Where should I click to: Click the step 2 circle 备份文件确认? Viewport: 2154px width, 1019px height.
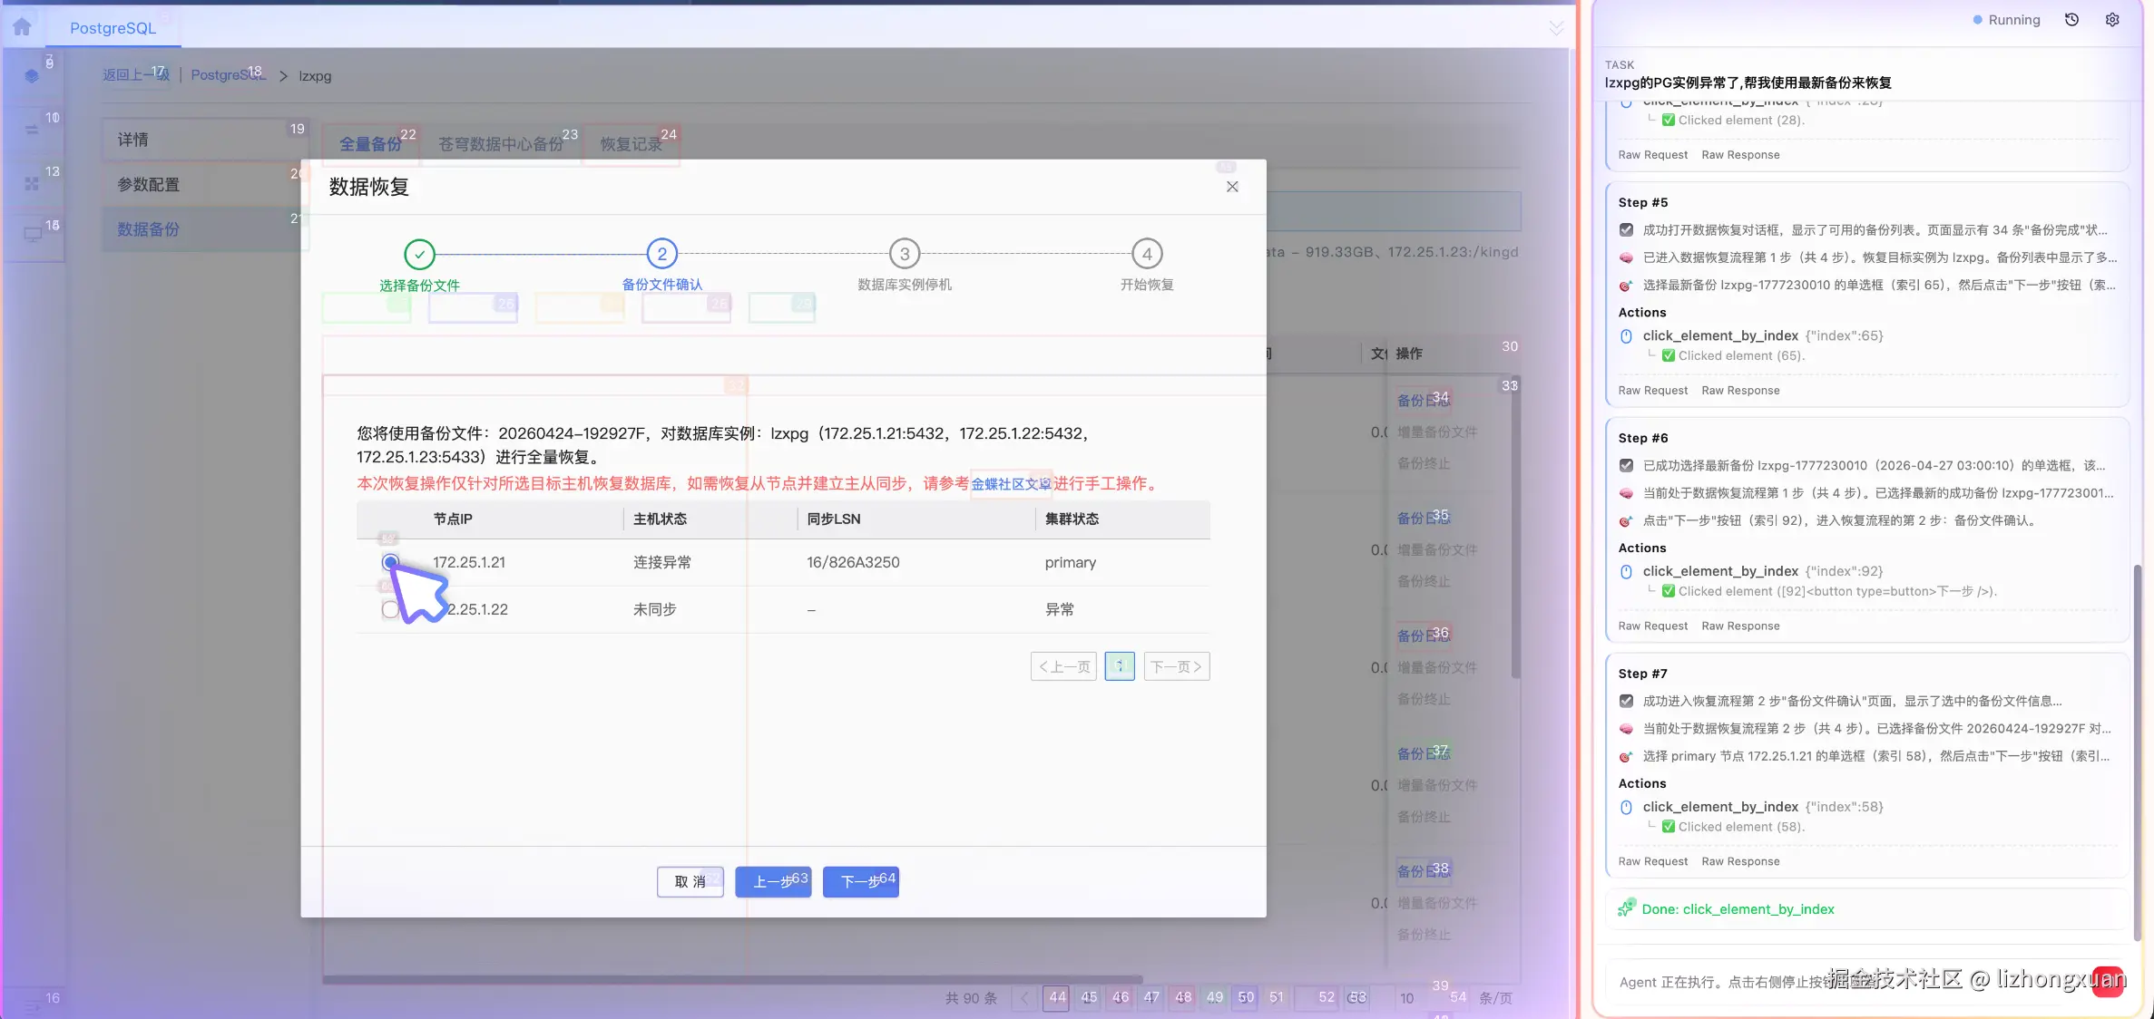click(x=662, y=254)
